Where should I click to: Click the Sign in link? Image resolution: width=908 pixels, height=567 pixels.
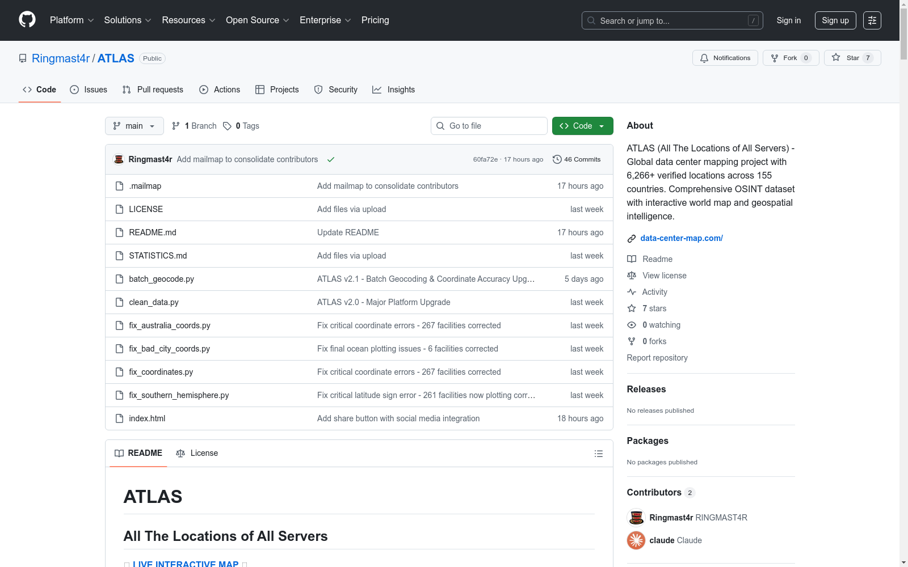[x=789, y=20]
